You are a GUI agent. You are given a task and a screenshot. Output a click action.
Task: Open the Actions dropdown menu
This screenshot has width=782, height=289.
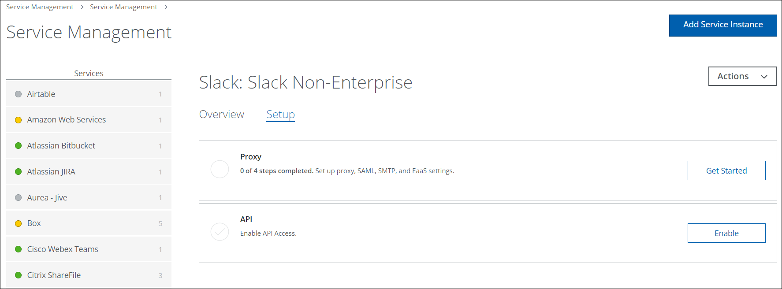[742, 76]
